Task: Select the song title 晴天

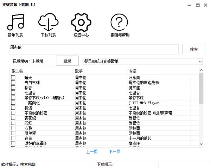Action: [28, 78]
